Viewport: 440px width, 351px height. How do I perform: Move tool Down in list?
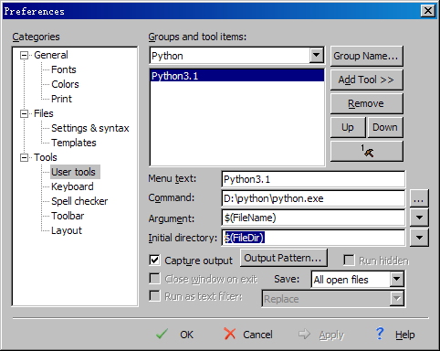(385, 127)
